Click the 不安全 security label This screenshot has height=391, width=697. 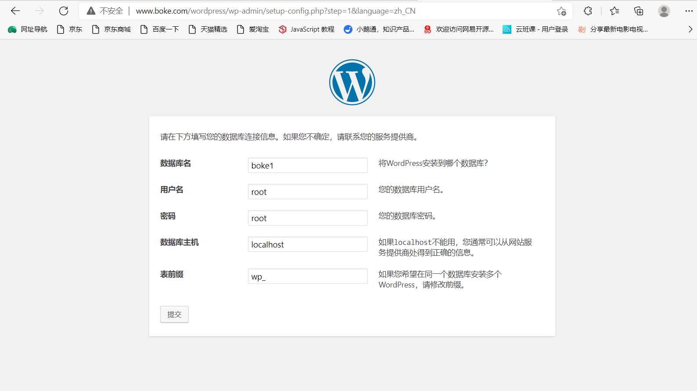111,11
